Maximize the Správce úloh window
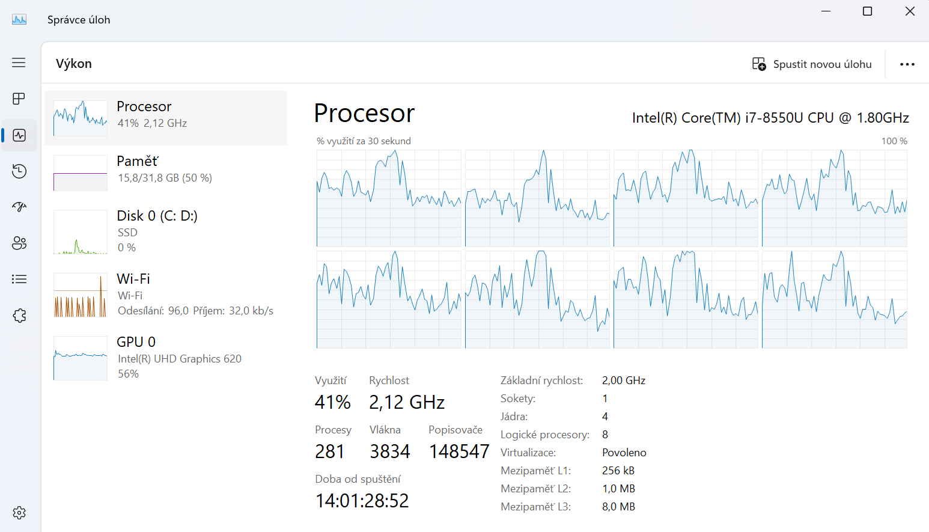This screenshot has height=532, width=929. (867, 11)
